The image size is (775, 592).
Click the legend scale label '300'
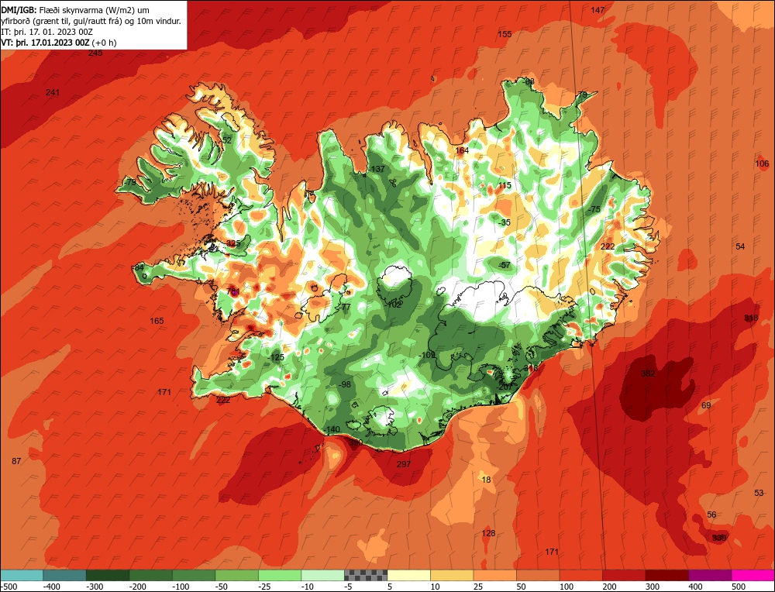[x=653, y=587]
